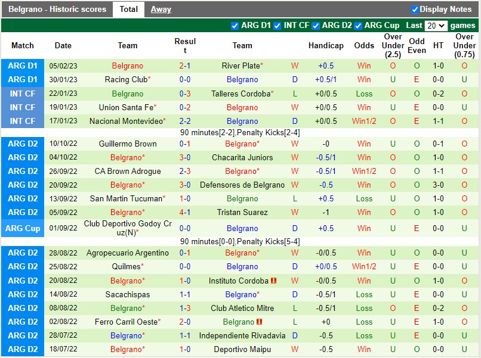Uncheck the ARG D1 league filter

(235, 26)
